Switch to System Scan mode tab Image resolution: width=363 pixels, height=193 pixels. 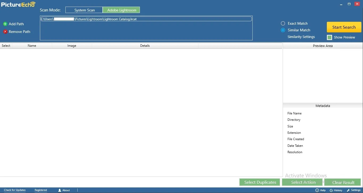84,10
